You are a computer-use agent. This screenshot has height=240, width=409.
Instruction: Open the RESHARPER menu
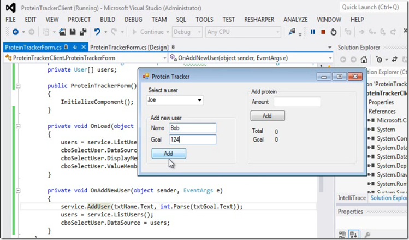pos(259,20)
